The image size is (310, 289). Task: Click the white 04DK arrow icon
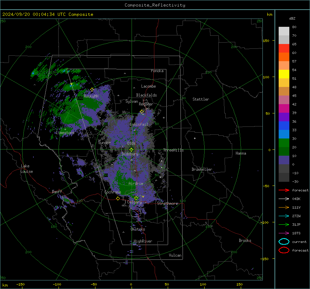click(284, 199)
